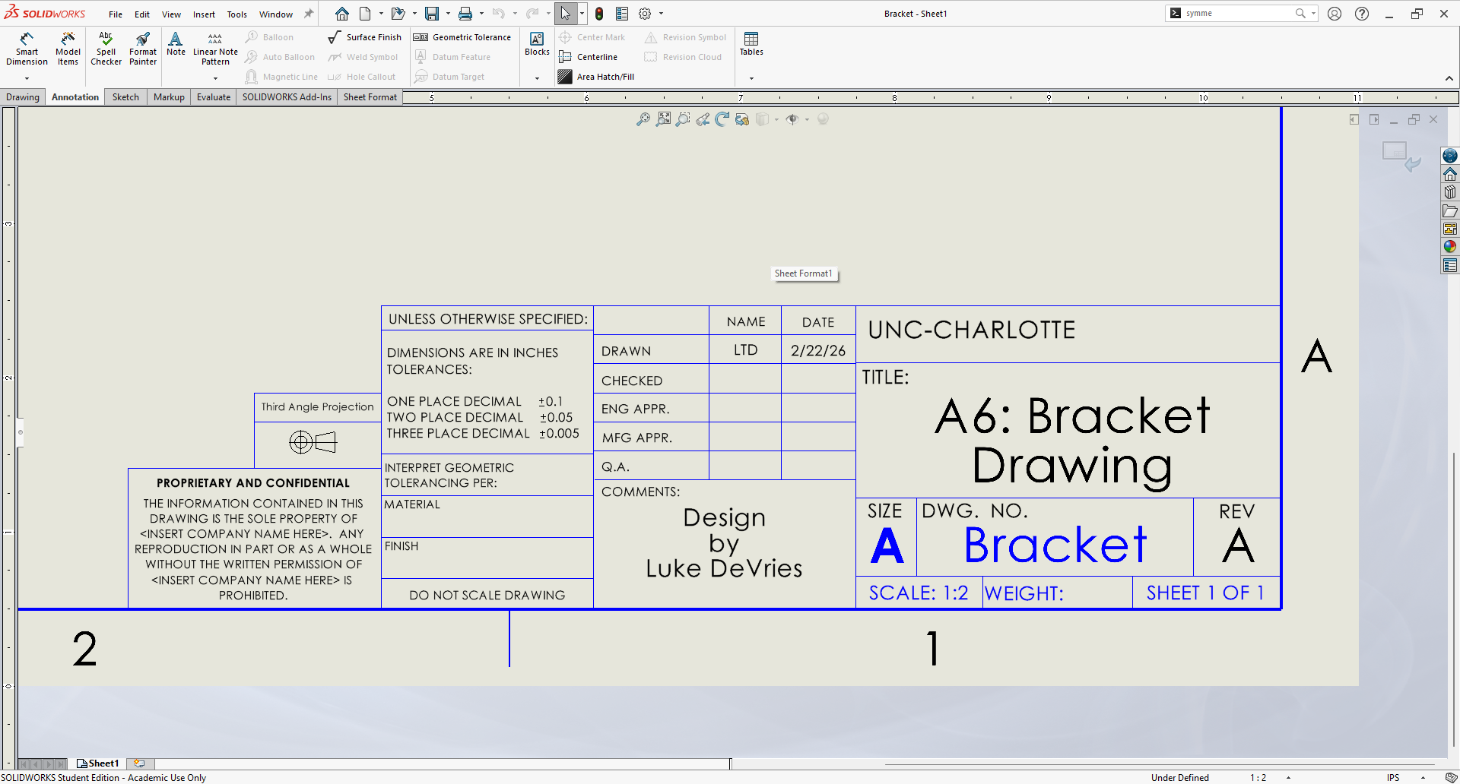The image size is (1460, 784).
Task: Open the View Palette tab
Action: (x=1450, y=229)
